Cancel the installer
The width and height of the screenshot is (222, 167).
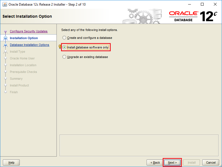point(211,162)
